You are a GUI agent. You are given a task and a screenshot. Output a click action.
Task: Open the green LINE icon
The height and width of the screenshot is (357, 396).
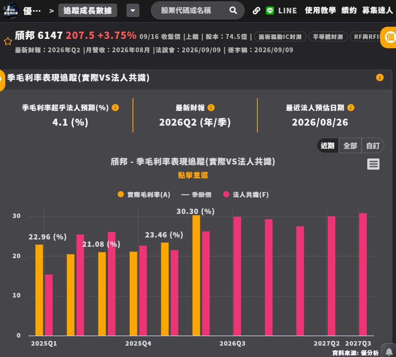270,11
